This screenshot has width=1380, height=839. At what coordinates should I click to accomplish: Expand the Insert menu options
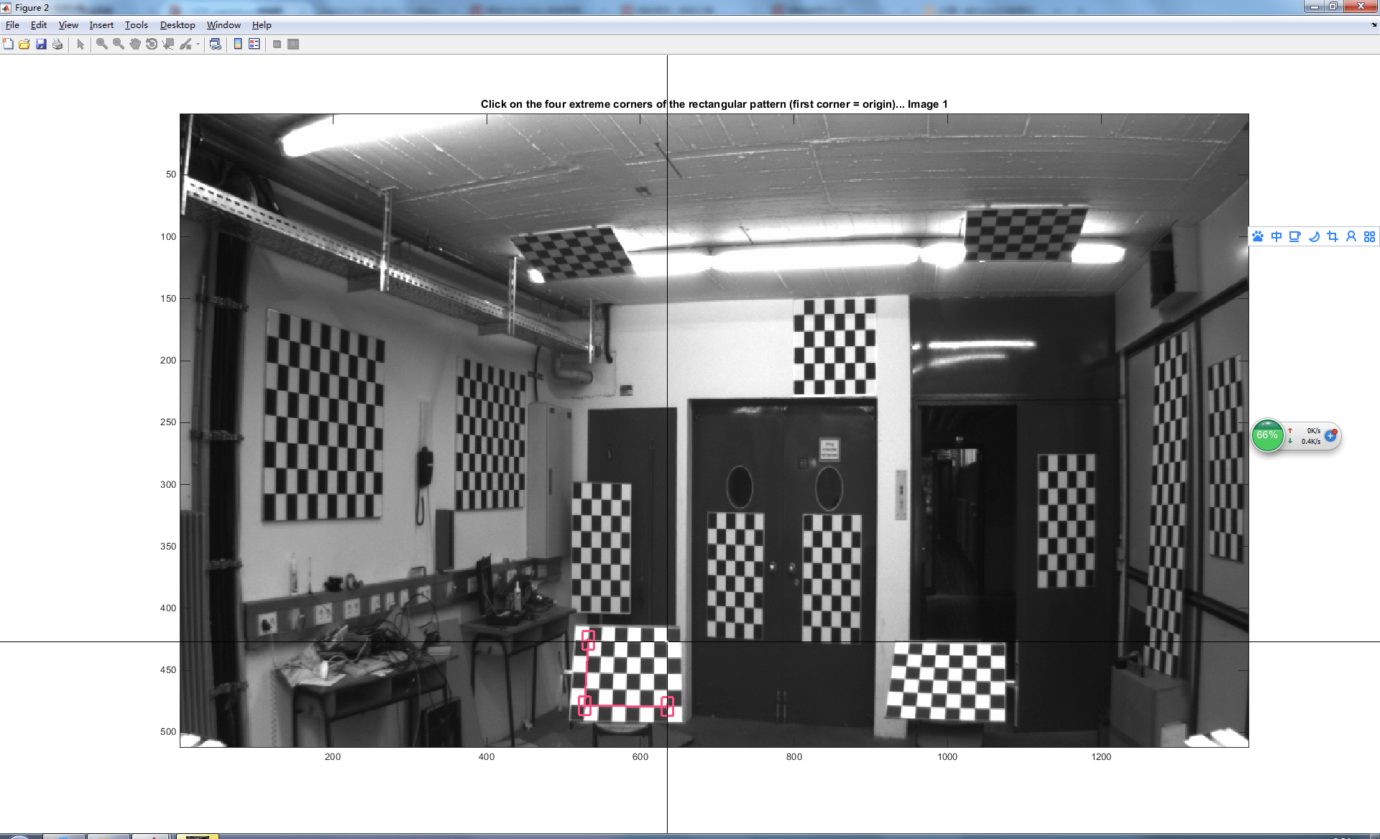[x=101, y=24]
